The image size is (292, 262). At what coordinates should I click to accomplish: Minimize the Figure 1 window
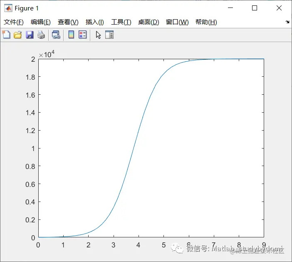point(230,8)
